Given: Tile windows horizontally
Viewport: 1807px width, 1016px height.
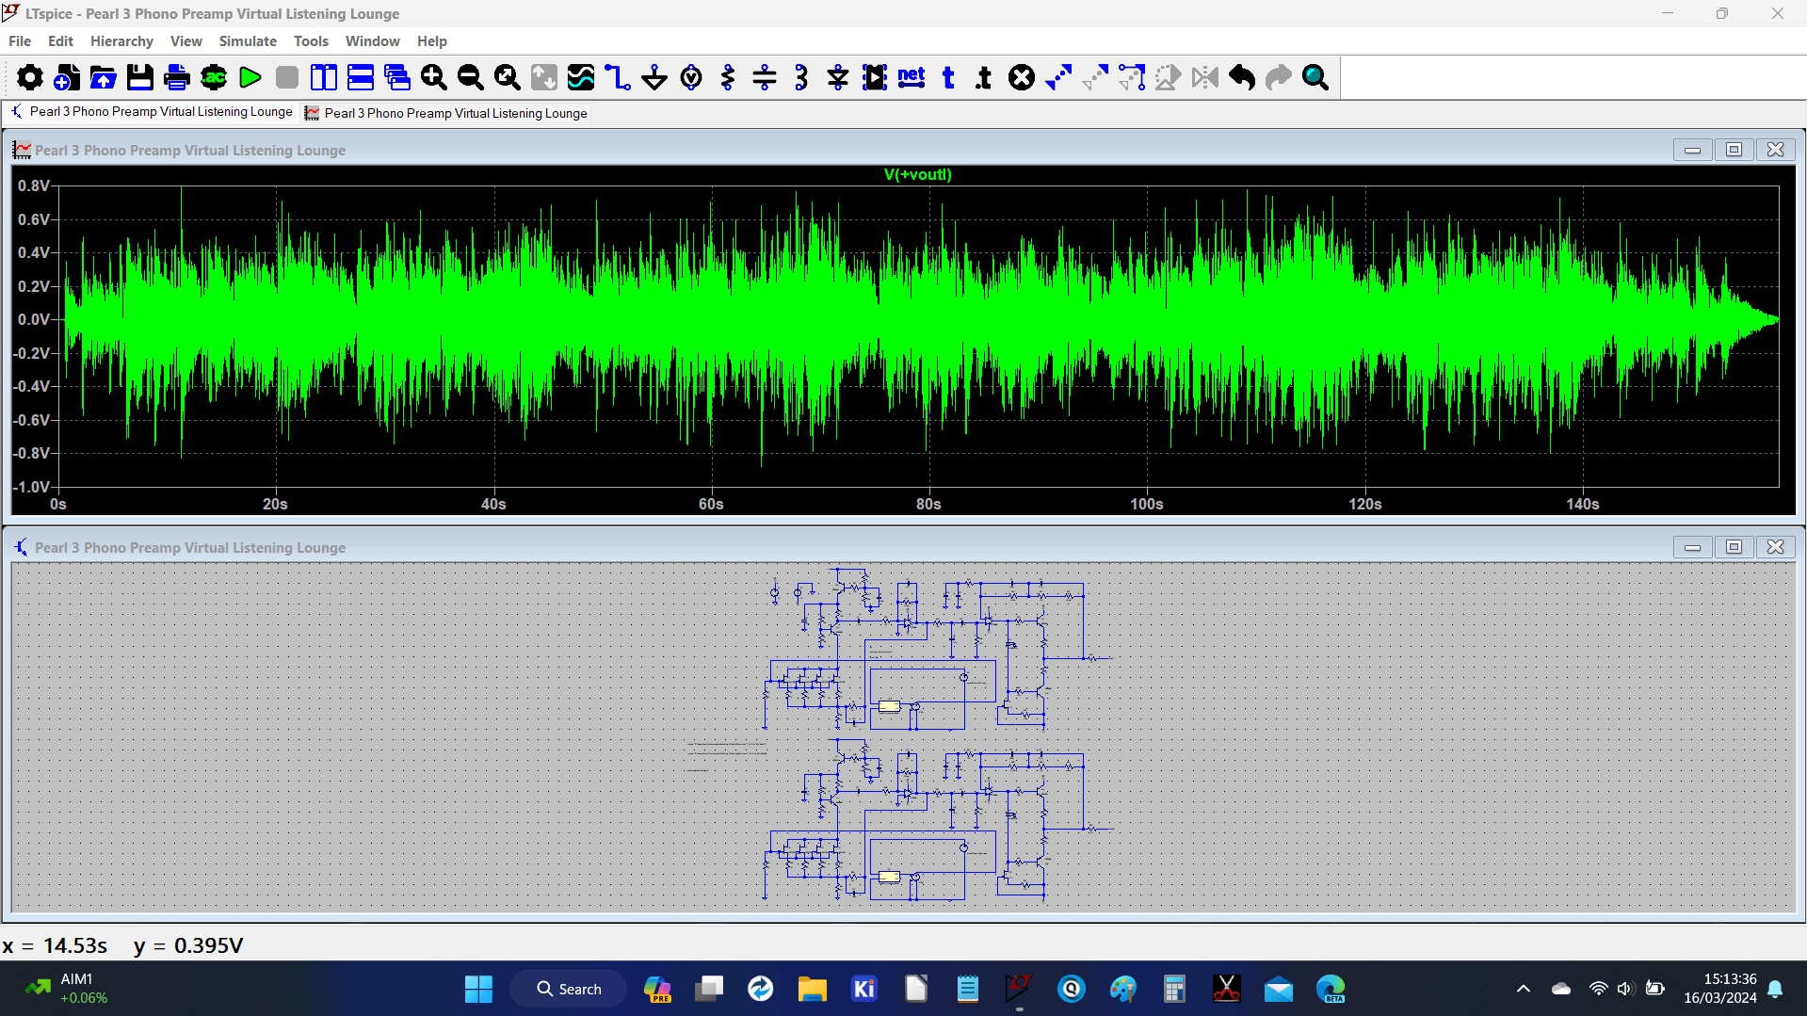Looking at the screenshot, I should coord(361,77).
